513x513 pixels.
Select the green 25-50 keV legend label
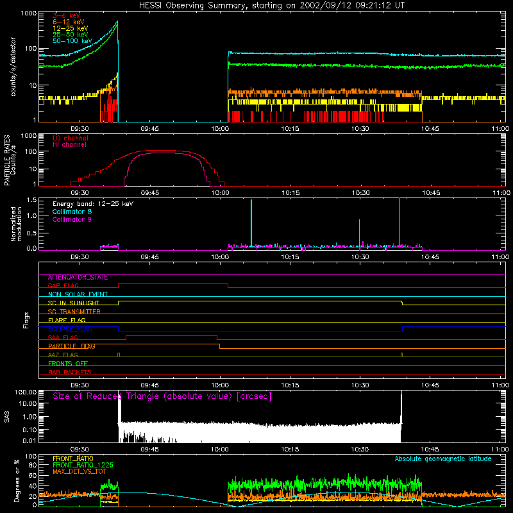click(x=71, y=35)
